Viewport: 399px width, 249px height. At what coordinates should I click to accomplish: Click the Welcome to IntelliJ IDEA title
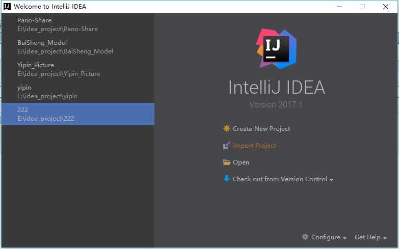pos(50,6)
